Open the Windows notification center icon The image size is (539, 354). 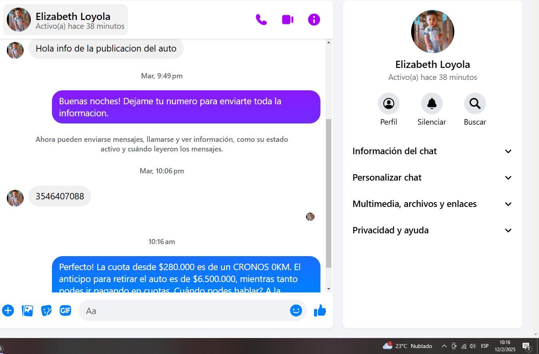click(526, 346)
